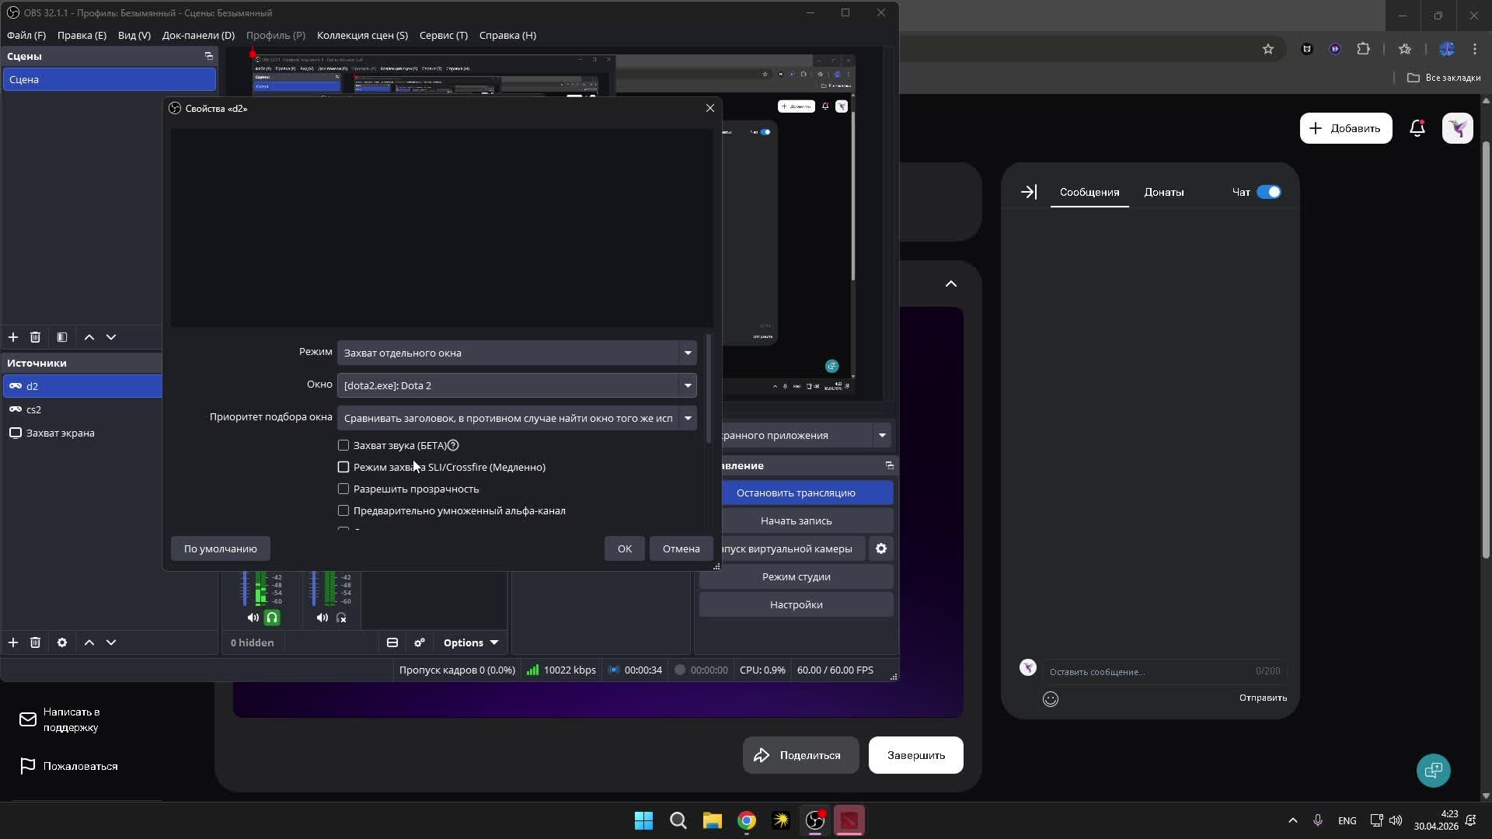Click the green headphones monitoring icon in mixer
The width and height of the screenshot is (1492, 839).
click(x=272, y=618)
